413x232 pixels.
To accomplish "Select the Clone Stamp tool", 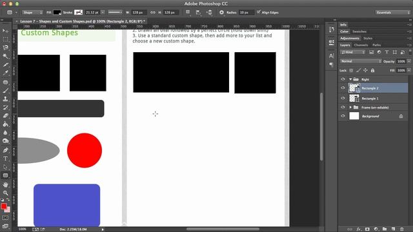I will (x=5, y=99).
